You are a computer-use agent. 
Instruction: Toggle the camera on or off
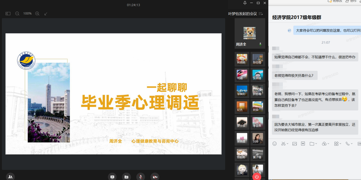155,177
